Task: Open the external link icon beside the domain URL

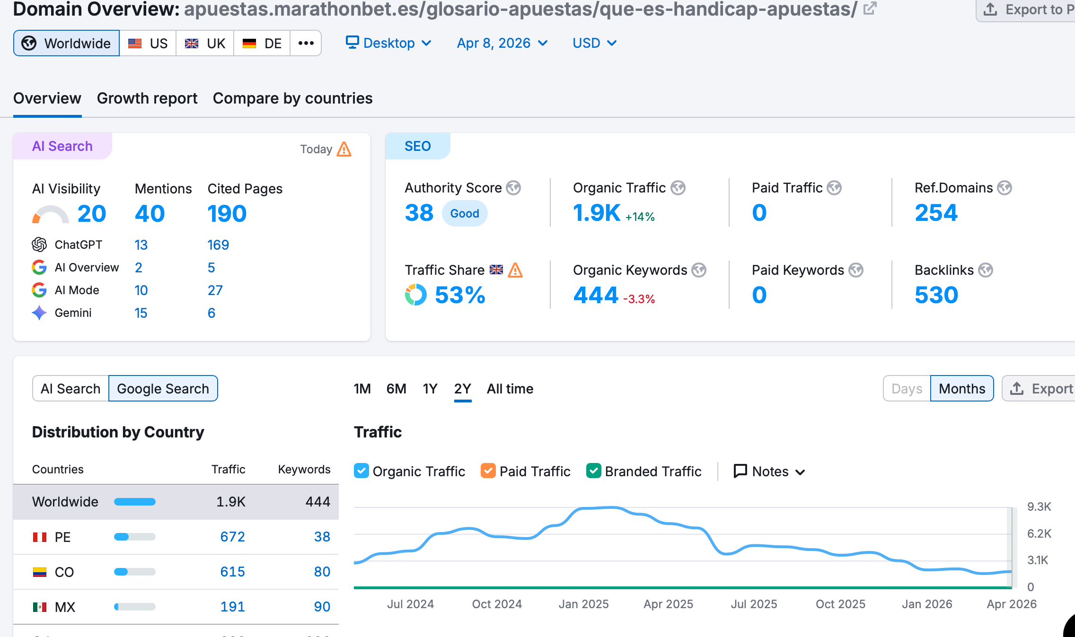Action: point(870,9)
